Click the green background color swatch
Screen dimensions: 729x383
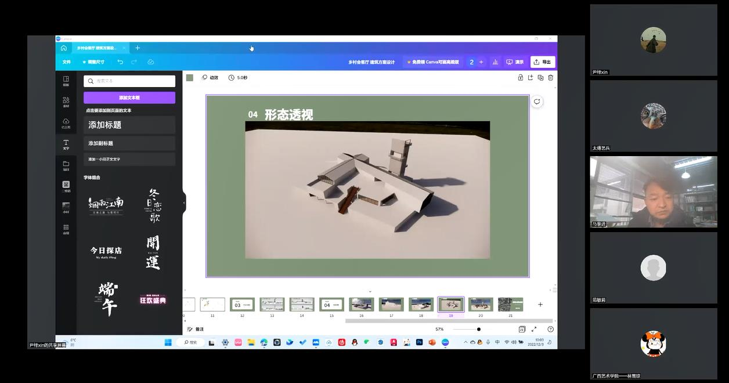(x=190, y=78)
